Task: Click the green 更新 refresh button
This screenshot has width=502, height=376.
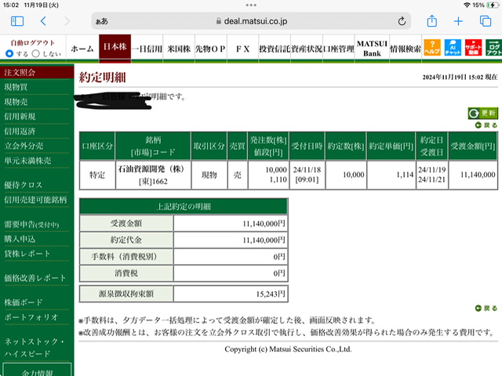Action: [483, 113]
